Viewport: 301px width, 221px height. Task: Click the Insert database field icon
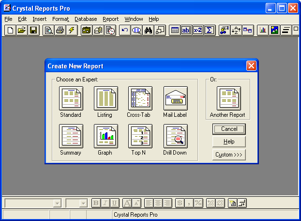click(x=175, y=31)
